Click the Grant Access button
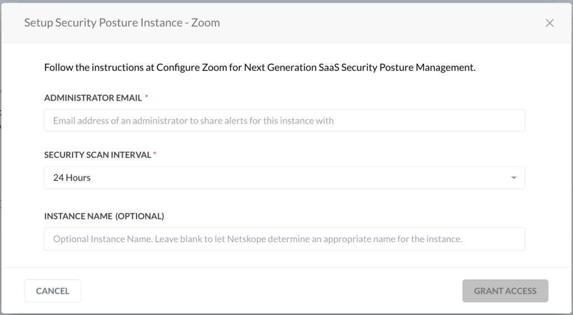 (505, 291)
